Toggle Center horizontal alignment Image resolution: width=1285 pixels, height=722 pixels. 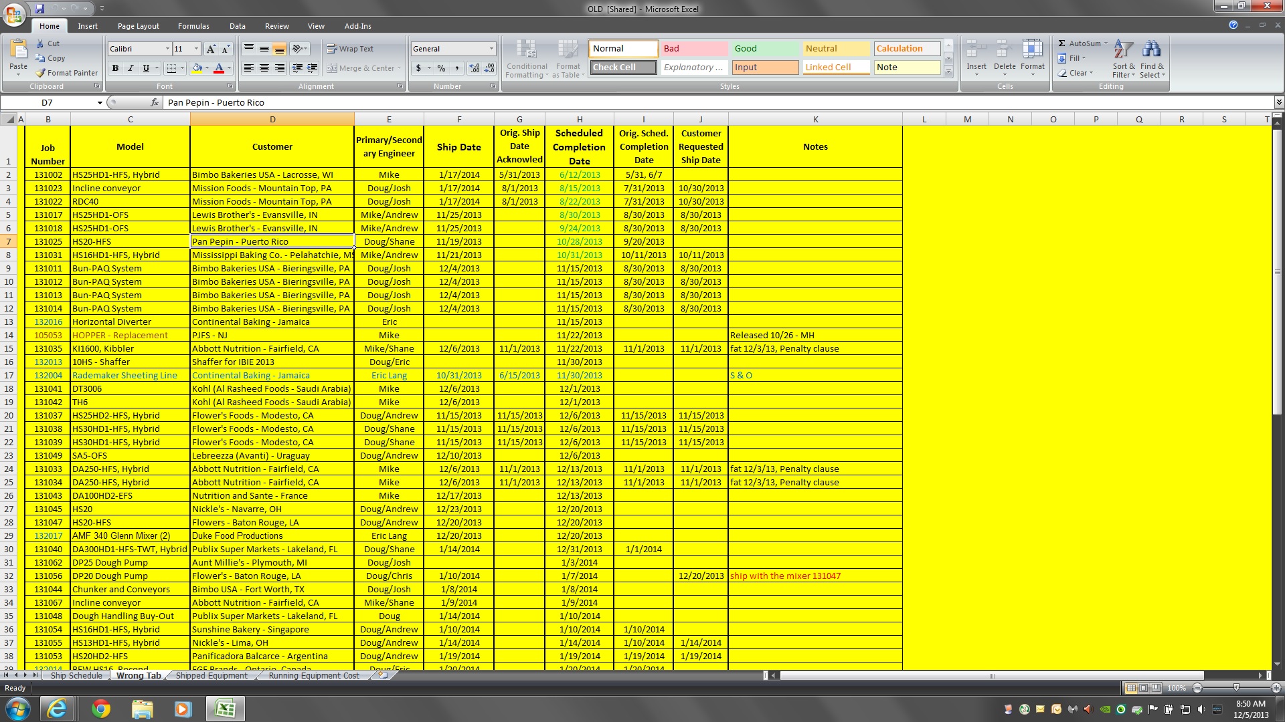pyautogui.click(x=264, y=68)
